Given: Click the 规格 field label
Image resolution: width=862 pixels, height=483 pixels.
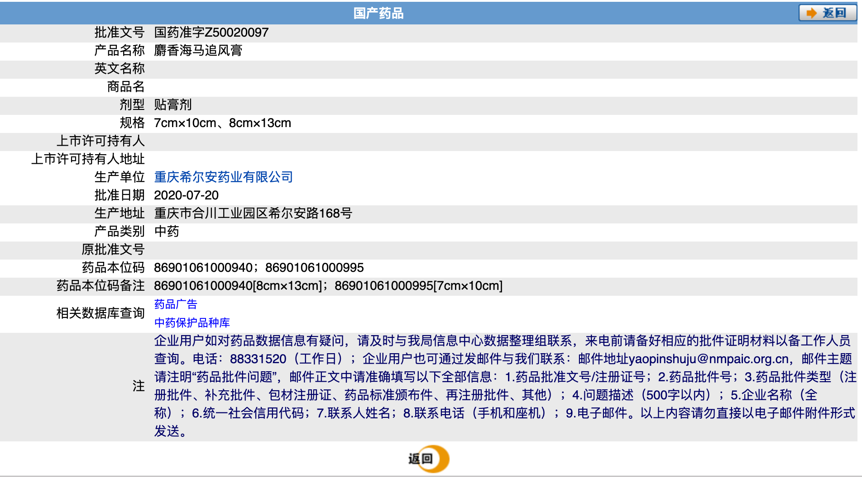Looking at the screenshot, I should (132, 123).
